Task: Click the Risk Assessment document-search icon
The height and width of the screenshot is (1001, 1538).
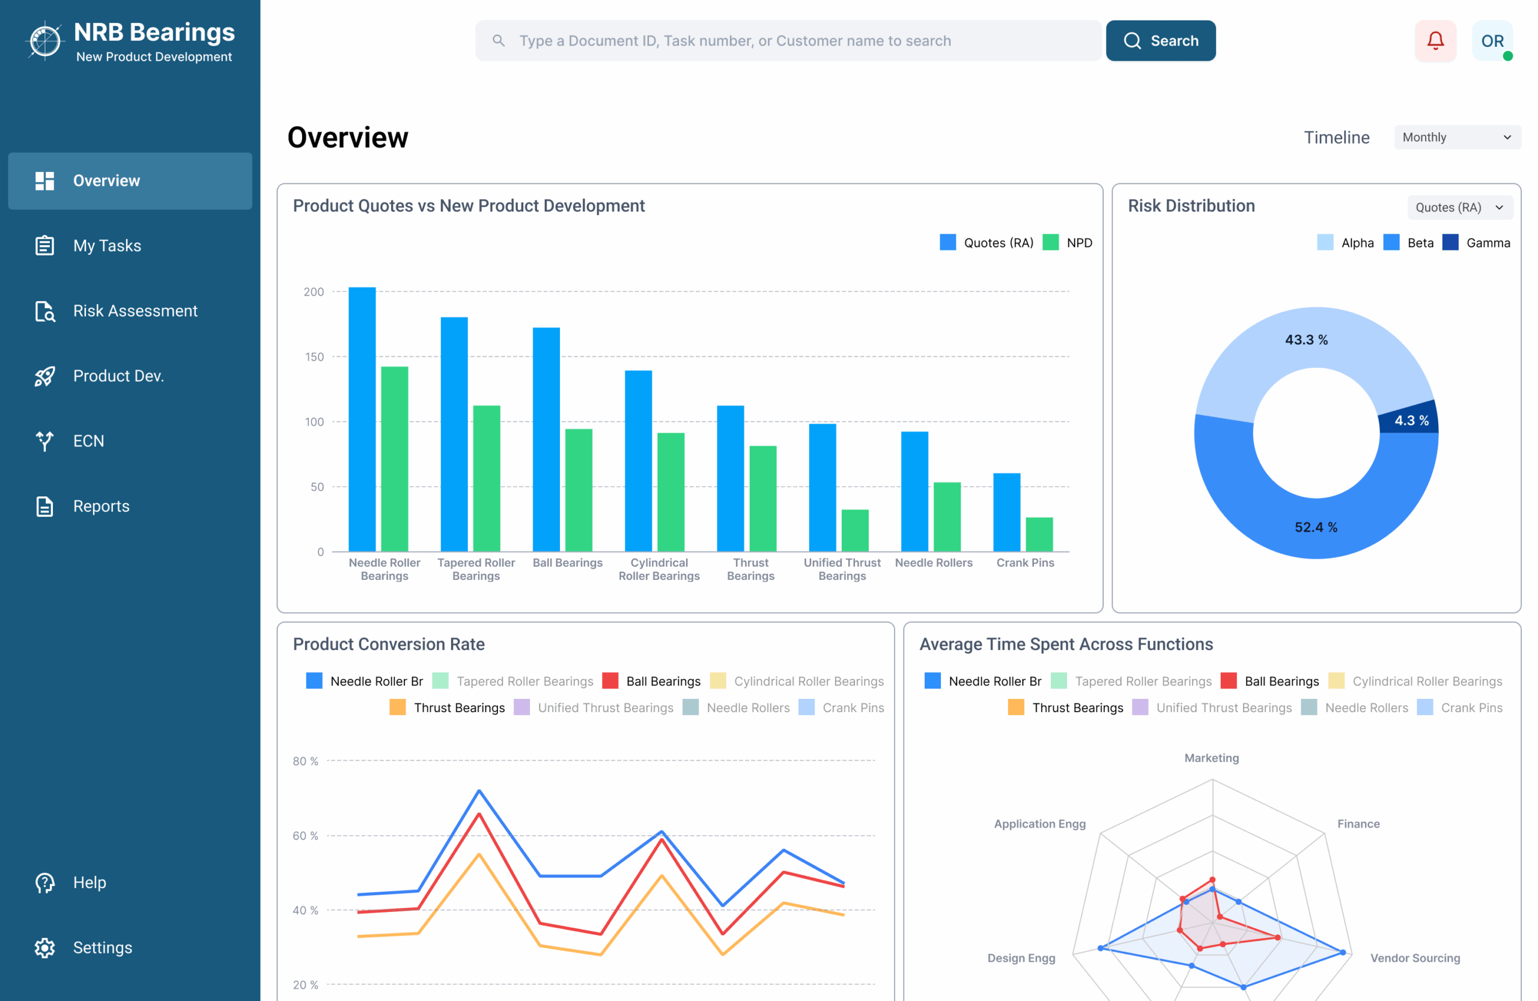Action: [x=44, y=311]
